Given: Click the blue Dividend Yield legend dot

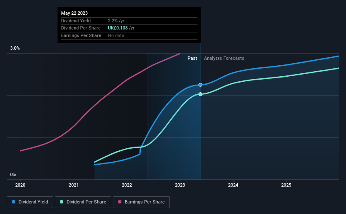Looking at the screenshot, I should (13, 202).
